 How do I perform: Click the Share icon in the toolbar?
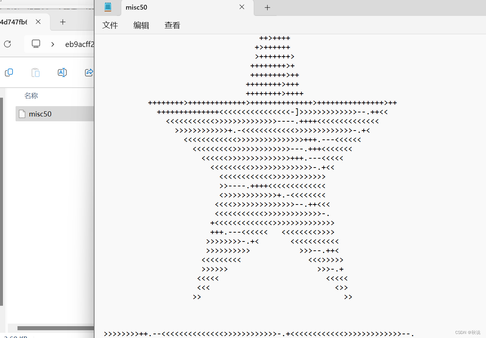89,72
